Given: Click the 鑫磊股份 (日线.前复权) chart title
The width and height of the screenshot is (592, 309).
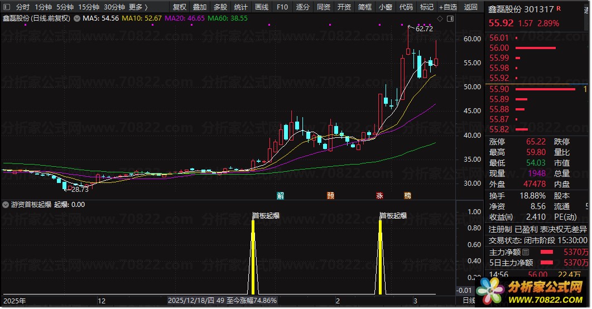Looking at the screenshot, I should click(x=37, y=18).
